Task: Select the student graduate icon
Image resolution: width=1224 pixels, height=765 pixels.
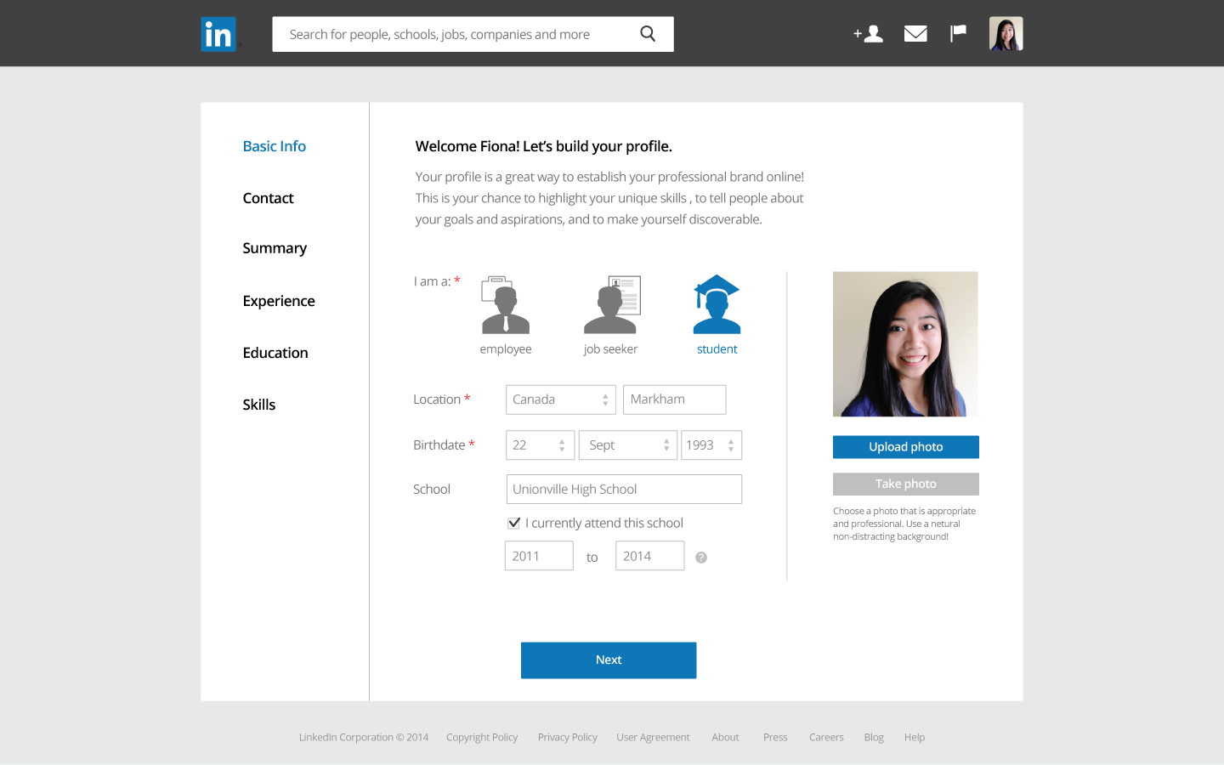Action: 717,304
